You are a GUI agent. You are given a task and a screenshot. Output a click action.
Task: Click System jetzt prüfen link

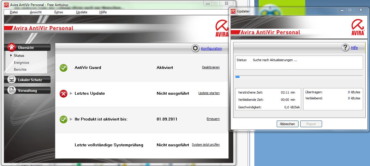206,145
